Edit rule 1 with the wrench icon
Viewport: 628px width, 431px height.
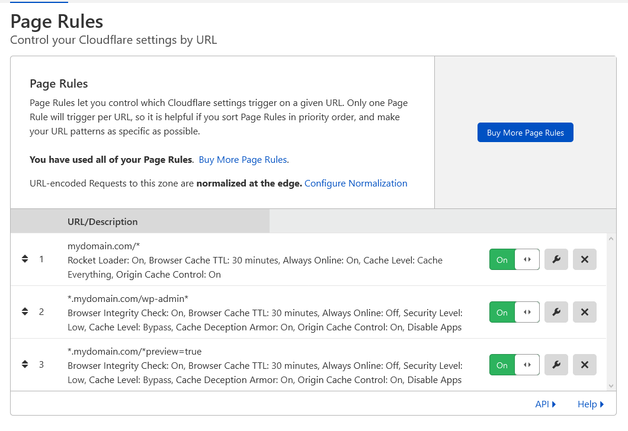pos(556,259)
